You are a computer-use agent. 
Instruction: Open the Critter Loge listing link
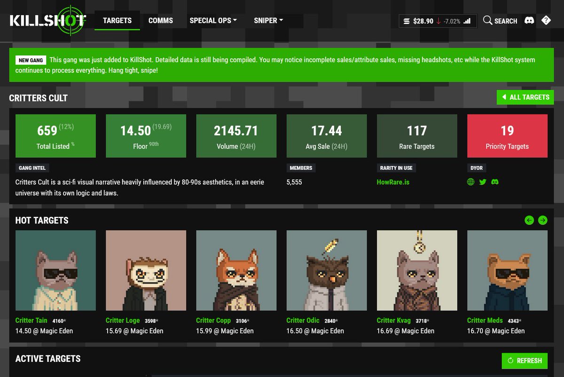(123, 320)
